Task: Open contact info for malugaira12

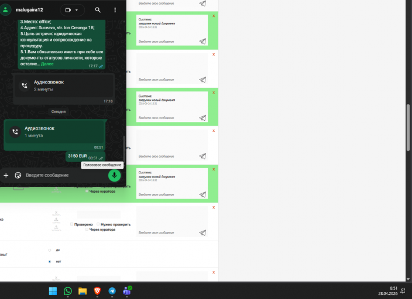Action: pos(29,10)
